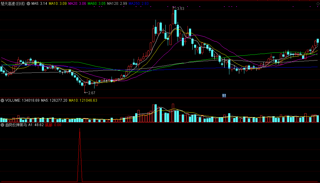Viewport: 320px width, 183px height.
Task: Click the volume MA10: 121046.63 label
Action: click(83, 100)
